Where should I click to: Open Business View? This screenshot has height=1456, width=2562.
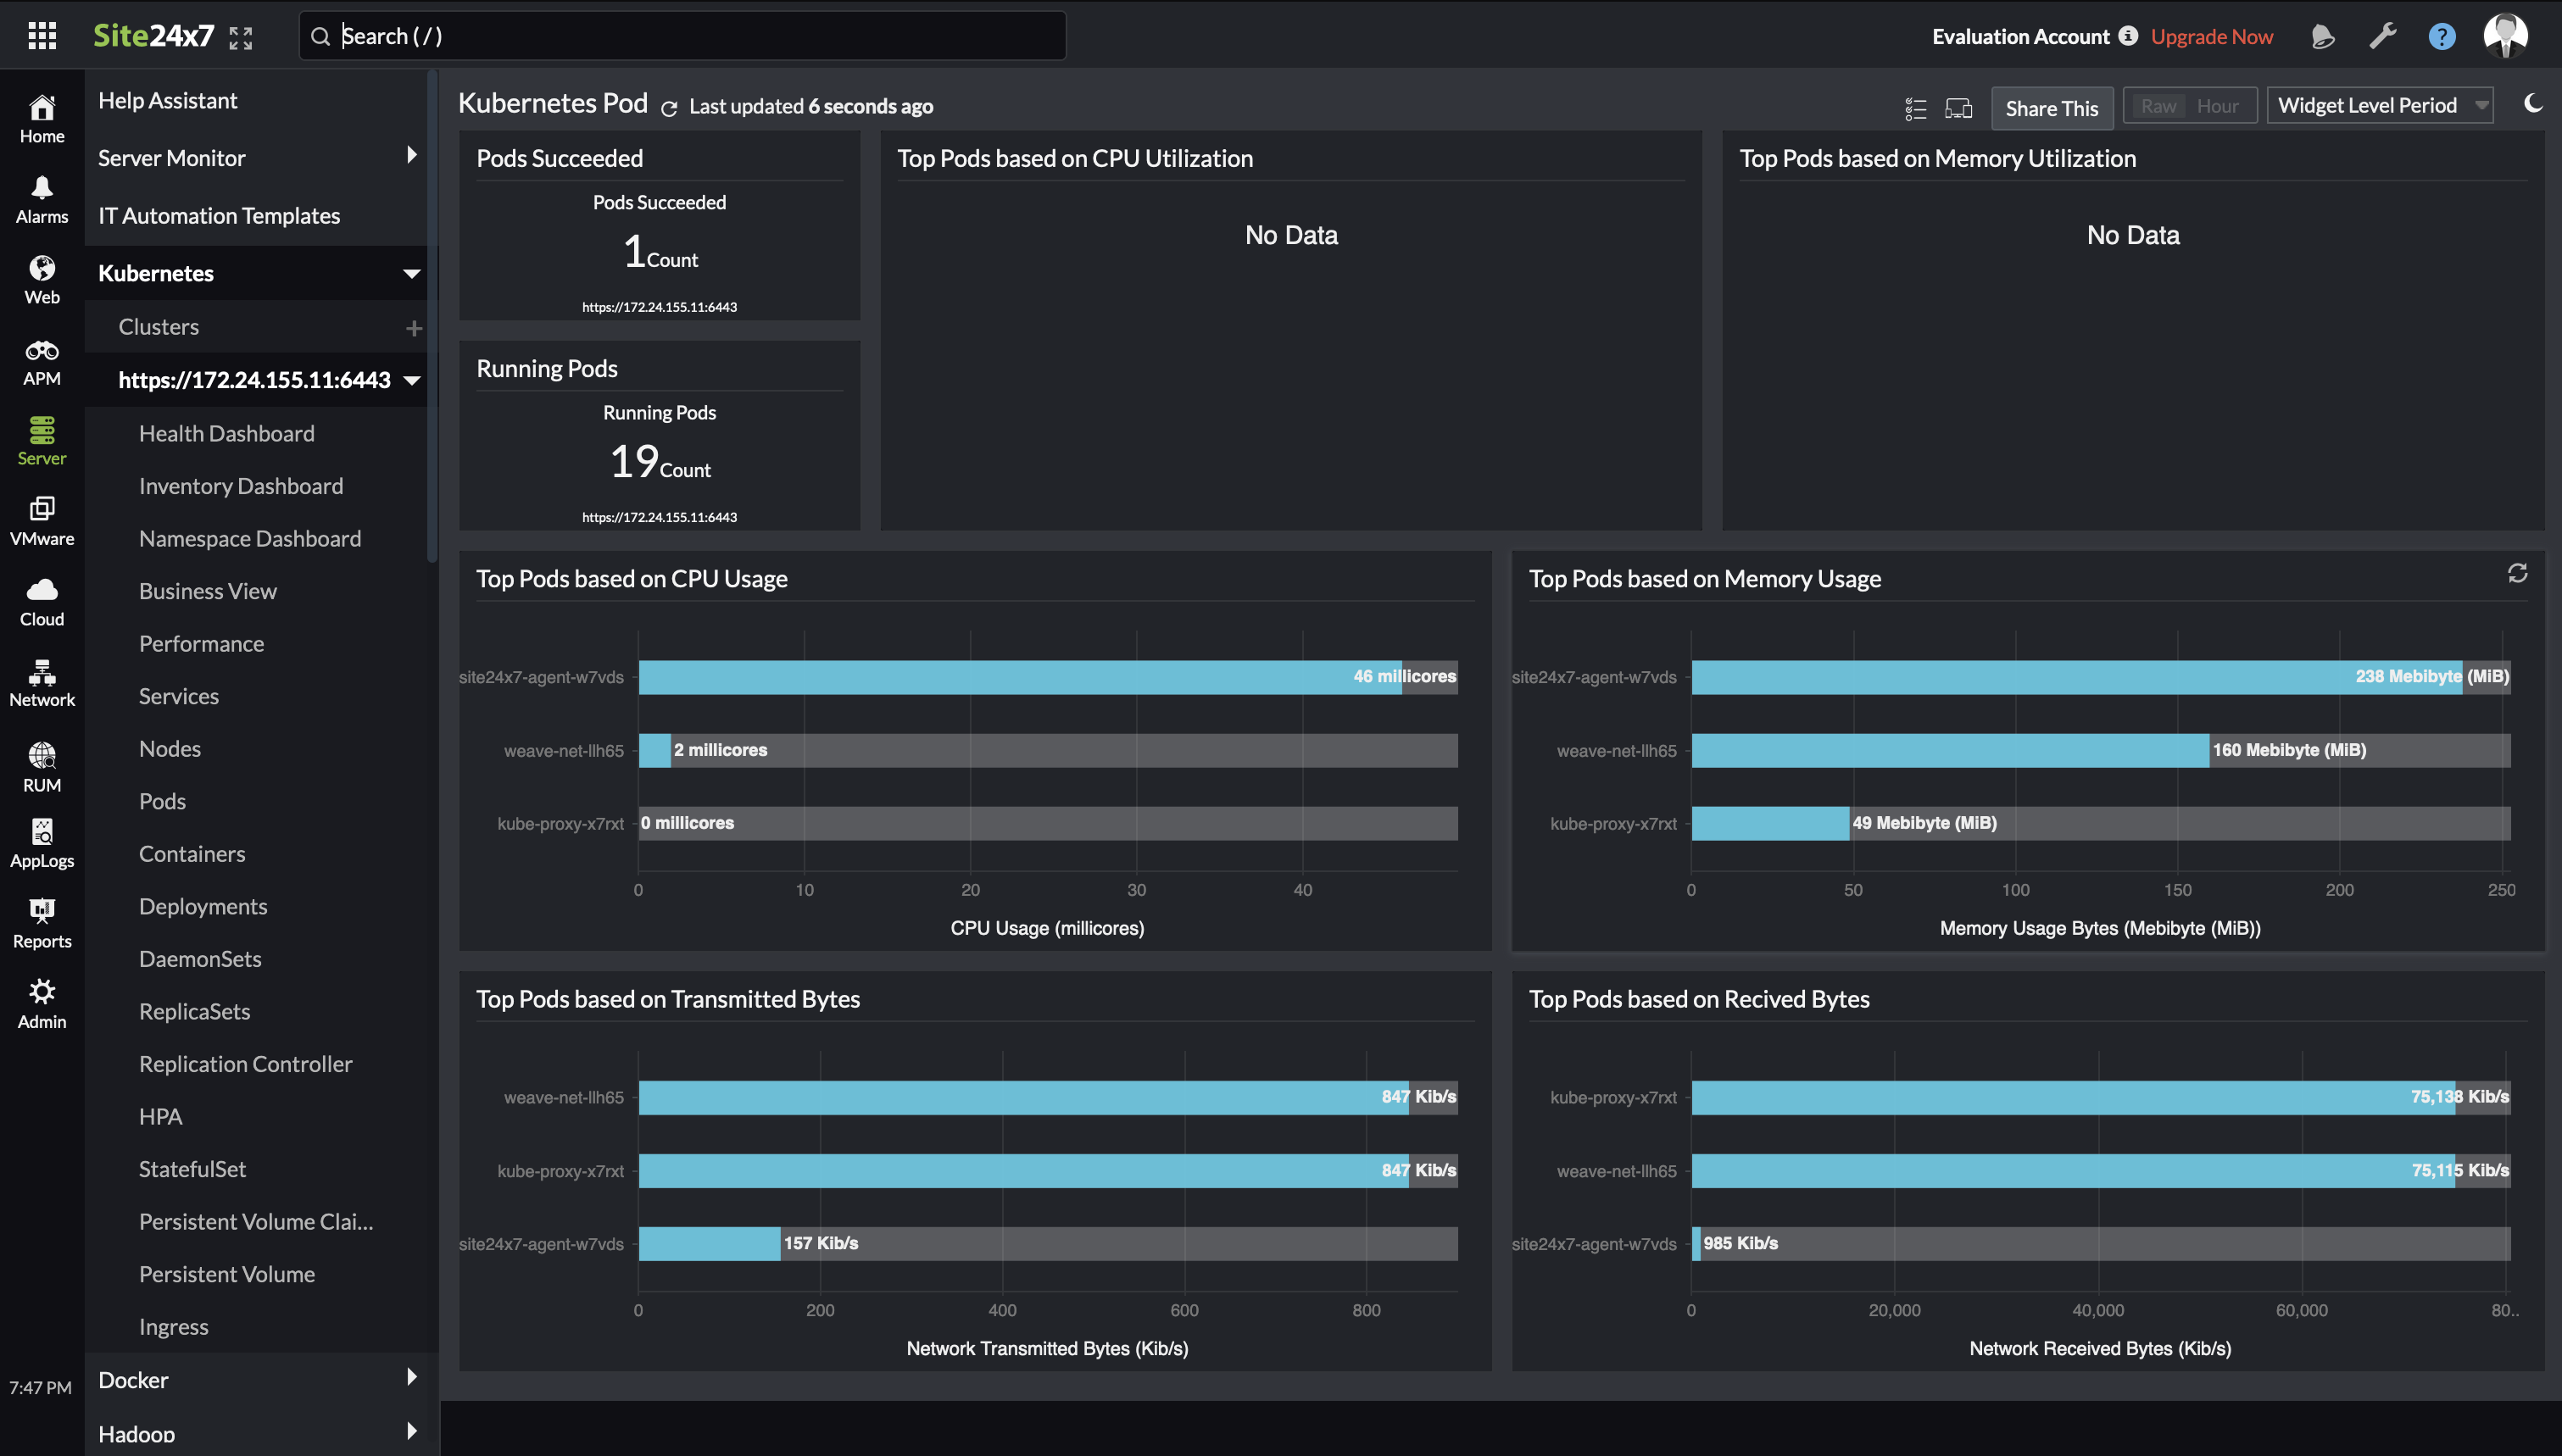pyautogui.click(x=207, y=591)
